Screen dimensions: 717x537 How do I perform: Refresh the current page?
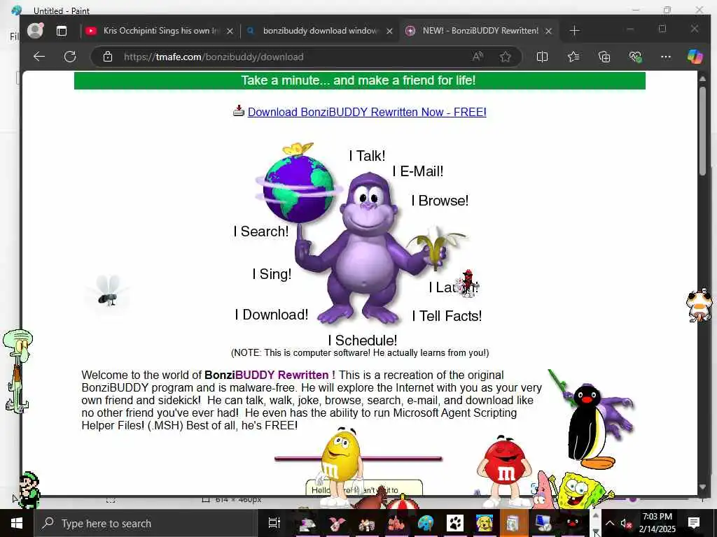[70, 57]
